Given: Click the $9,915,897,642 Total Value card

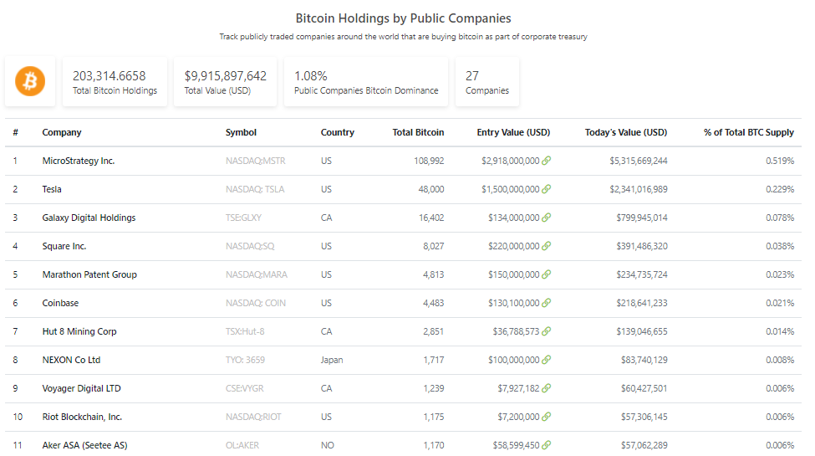Looking at the screenshot, I should tap(225, 82).
